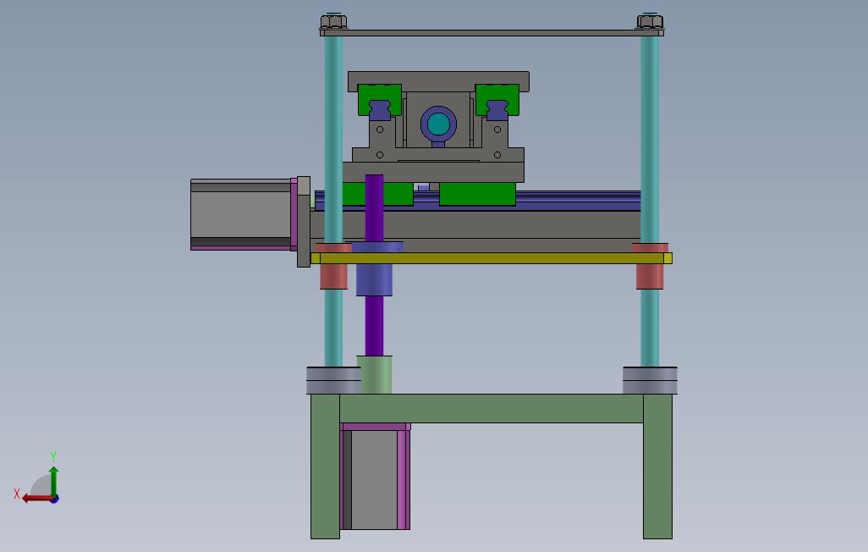Select the horizontal gray stepper motor body
The height and width of the screenshot is (552, 868).
point(240,214)
